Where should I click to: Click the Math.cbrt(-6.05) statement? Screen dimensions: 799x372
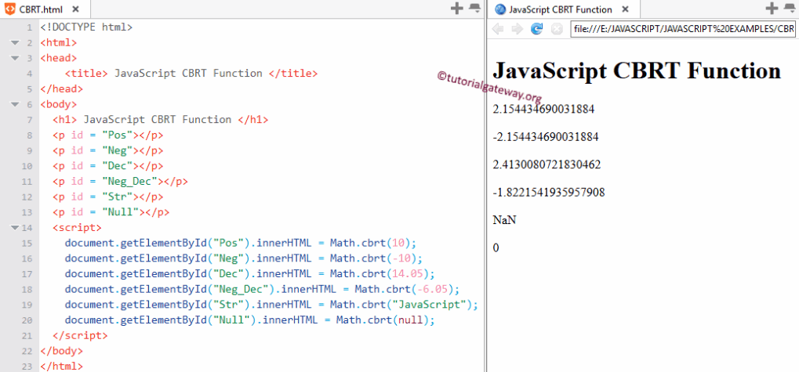pos(263,289)
